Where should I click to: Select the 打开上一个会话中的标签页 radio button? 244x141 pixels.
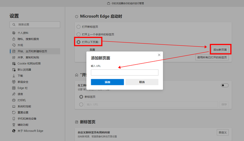79,34
